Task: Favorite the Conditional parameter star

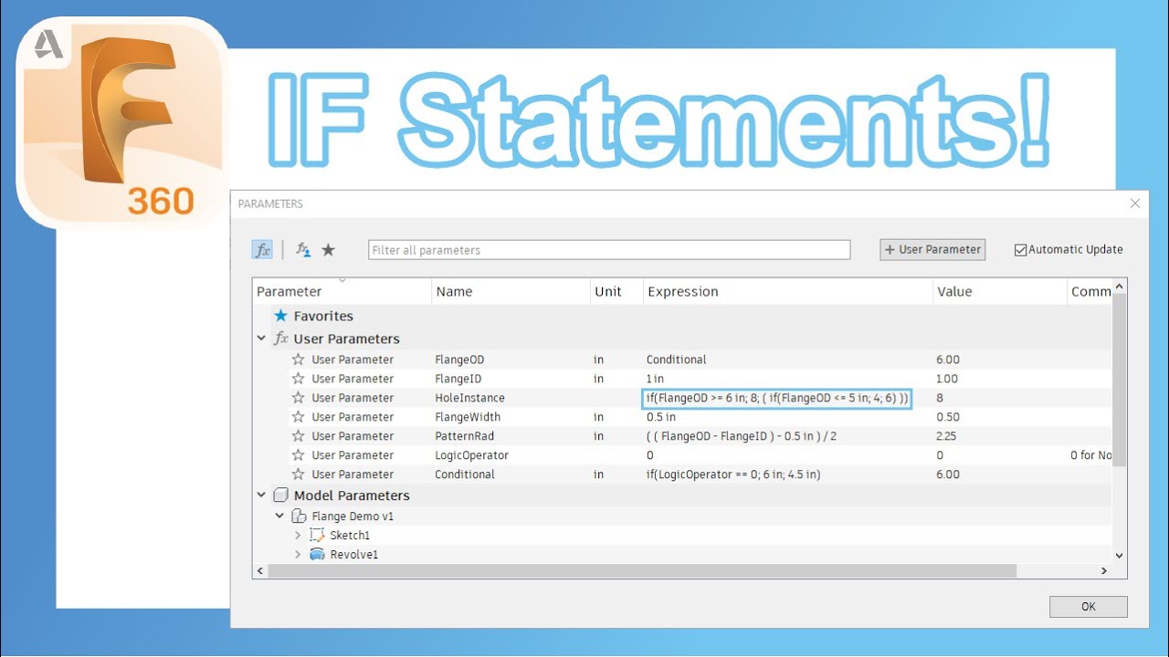Action: pyautogui.click(x=298, y=474)
